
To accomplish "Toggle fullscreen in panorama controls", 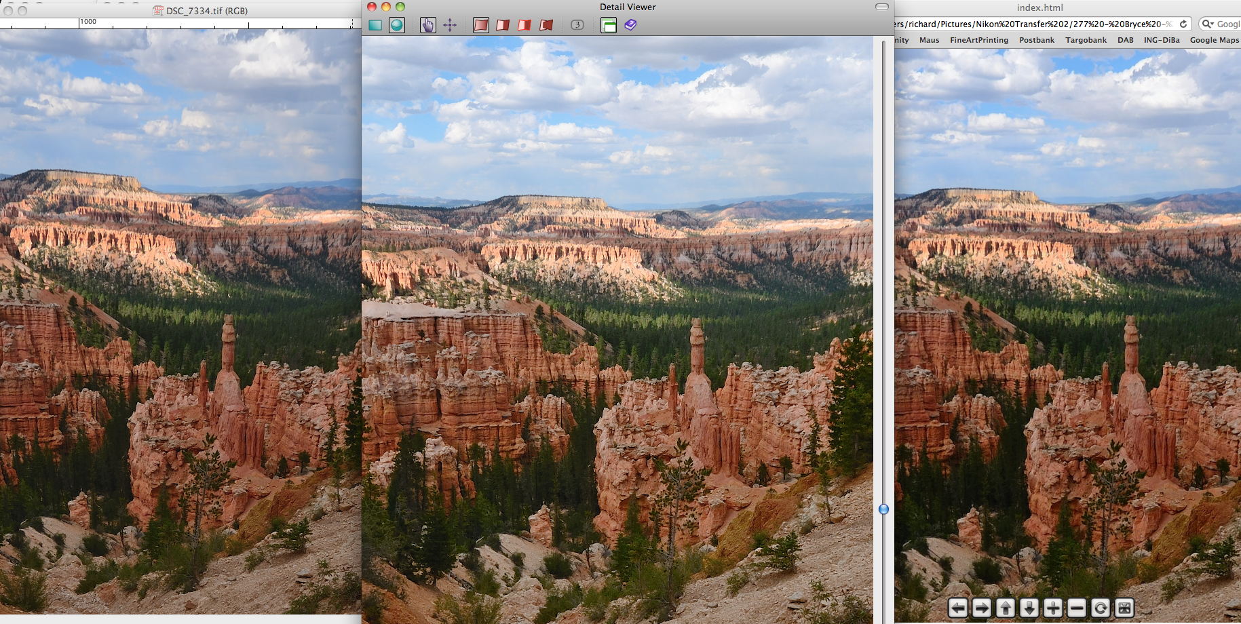I will (x=1124, y=608).
